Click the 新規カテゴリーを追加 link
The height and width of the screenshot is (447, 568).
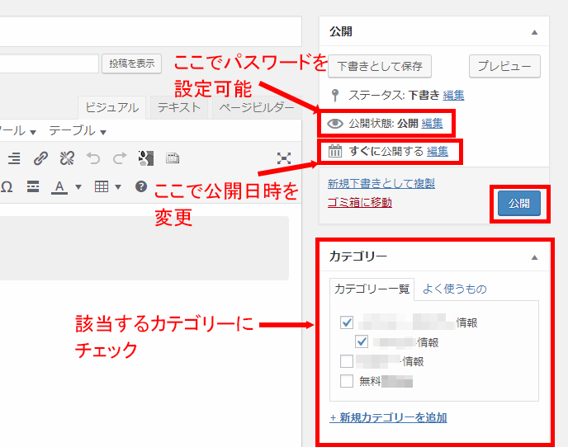pyautogui.click(x=387, y=417)
